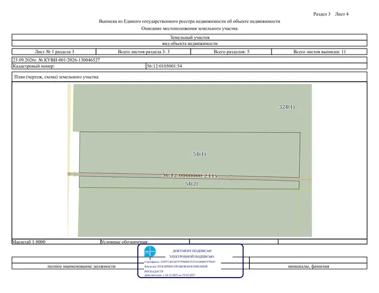Image resolution: width=379 pixels, height=293 pixels.
Task: Click the parcel label :54(1) on the map
Action: pos(198,154)
